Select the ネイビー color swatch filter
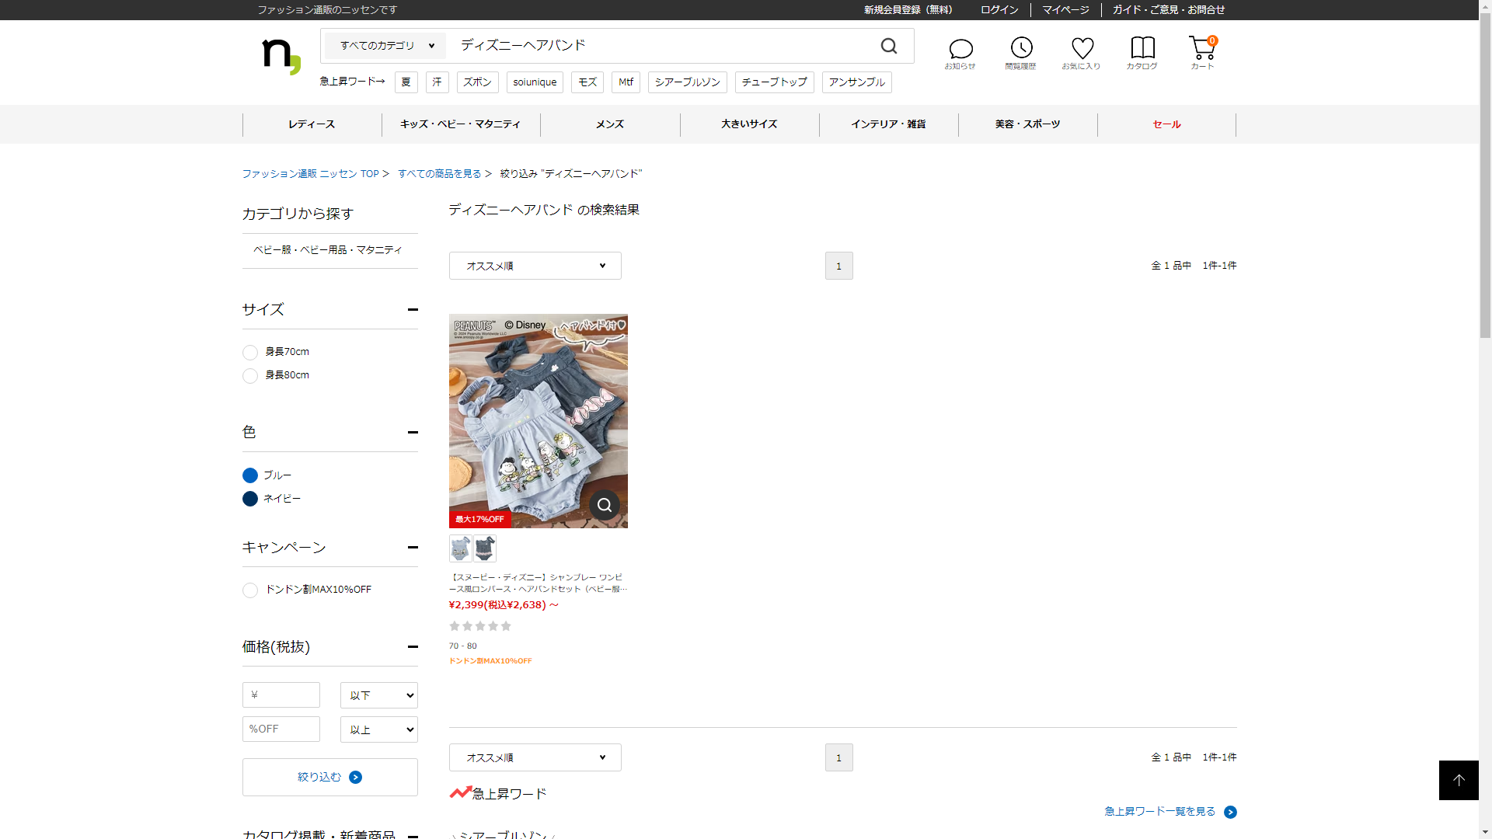This screenshot has width=1492, height=839. tap(250, 499)
